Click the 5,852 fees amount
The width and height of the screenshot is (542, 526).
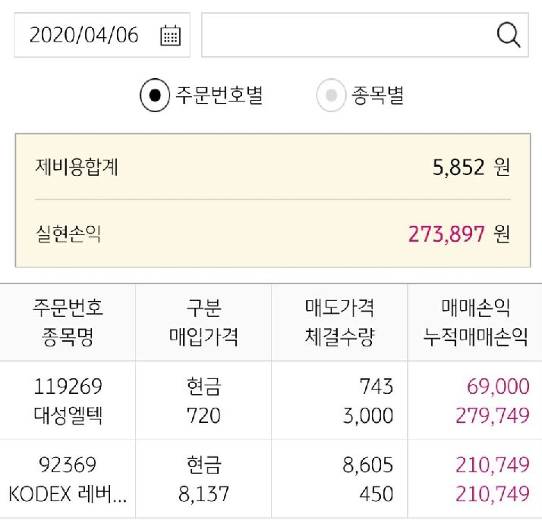pos(458,167)
